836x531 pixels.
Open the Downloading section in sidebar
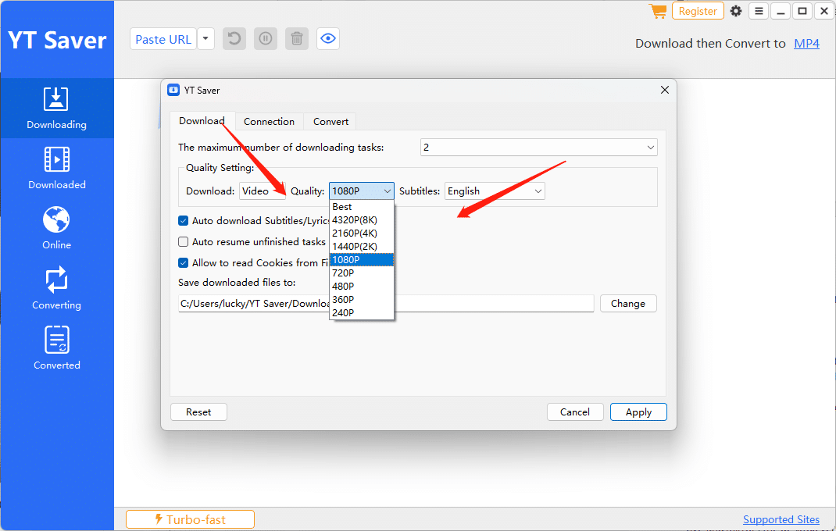56,109
